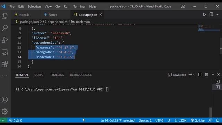Screen dimensions: 222x125
Task: Click the "author" key on line 9
Action: tap(39, 33)
